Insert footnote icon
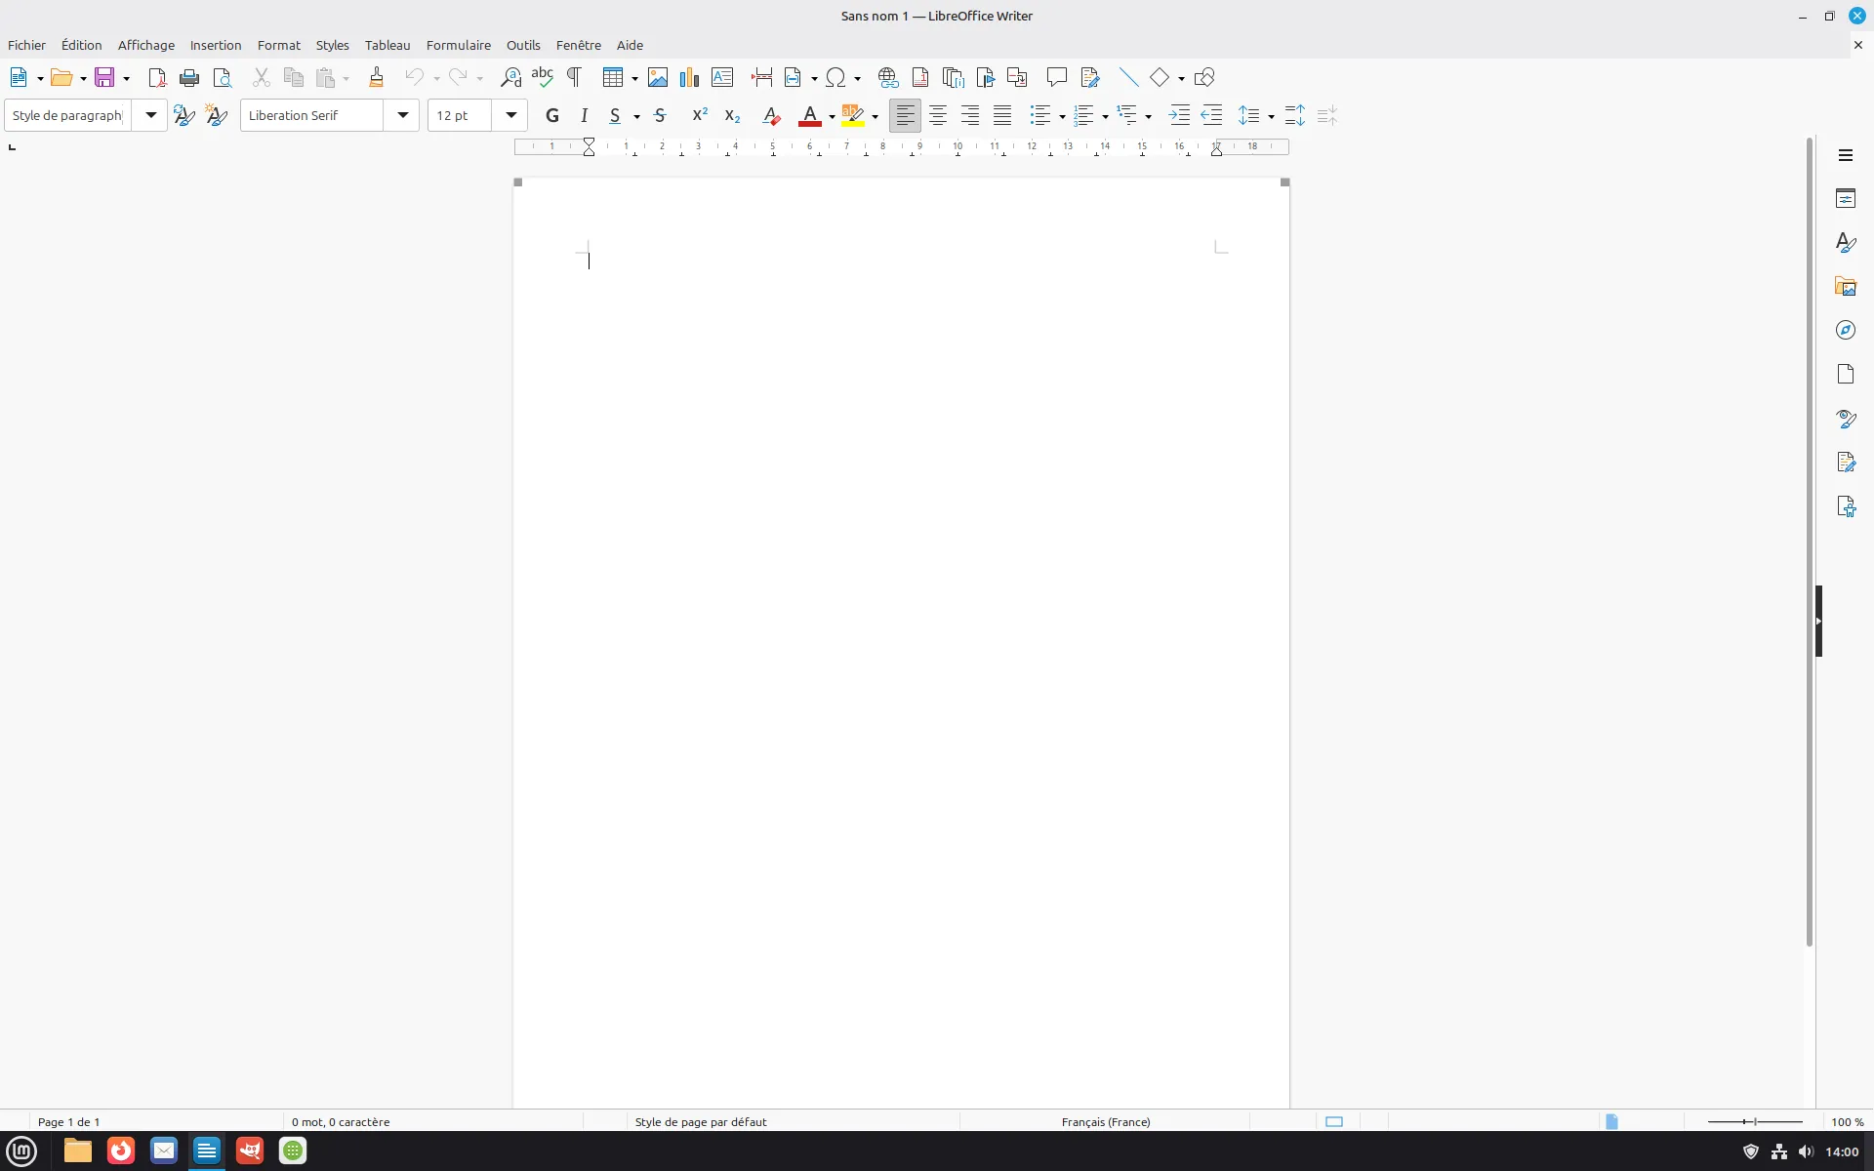Viewport: 1874px width, 1171px height. pyautogui.click(x=919, y=77)
